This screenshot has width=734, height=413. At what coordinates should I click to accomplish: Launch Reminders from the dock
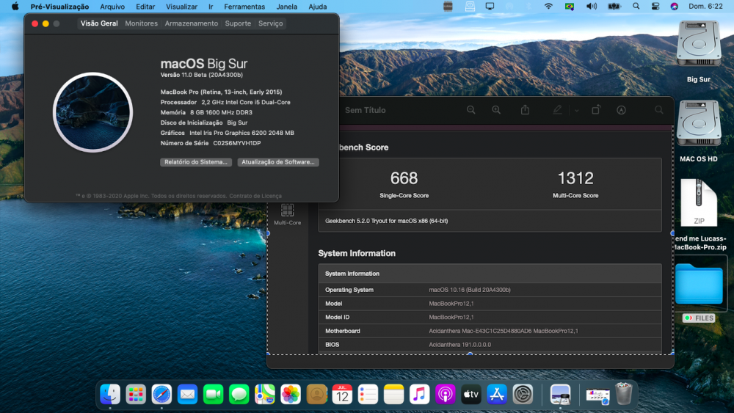(368, 394)
